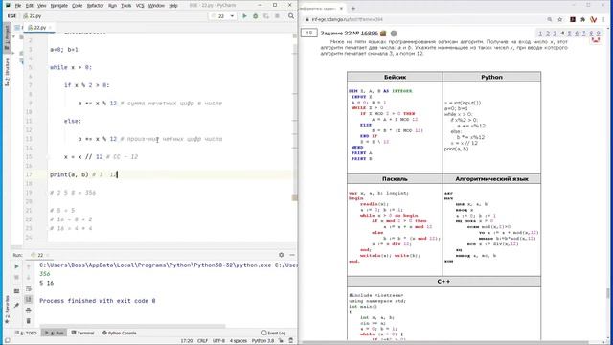Toggle scroll to end icon in Run console

29,299
